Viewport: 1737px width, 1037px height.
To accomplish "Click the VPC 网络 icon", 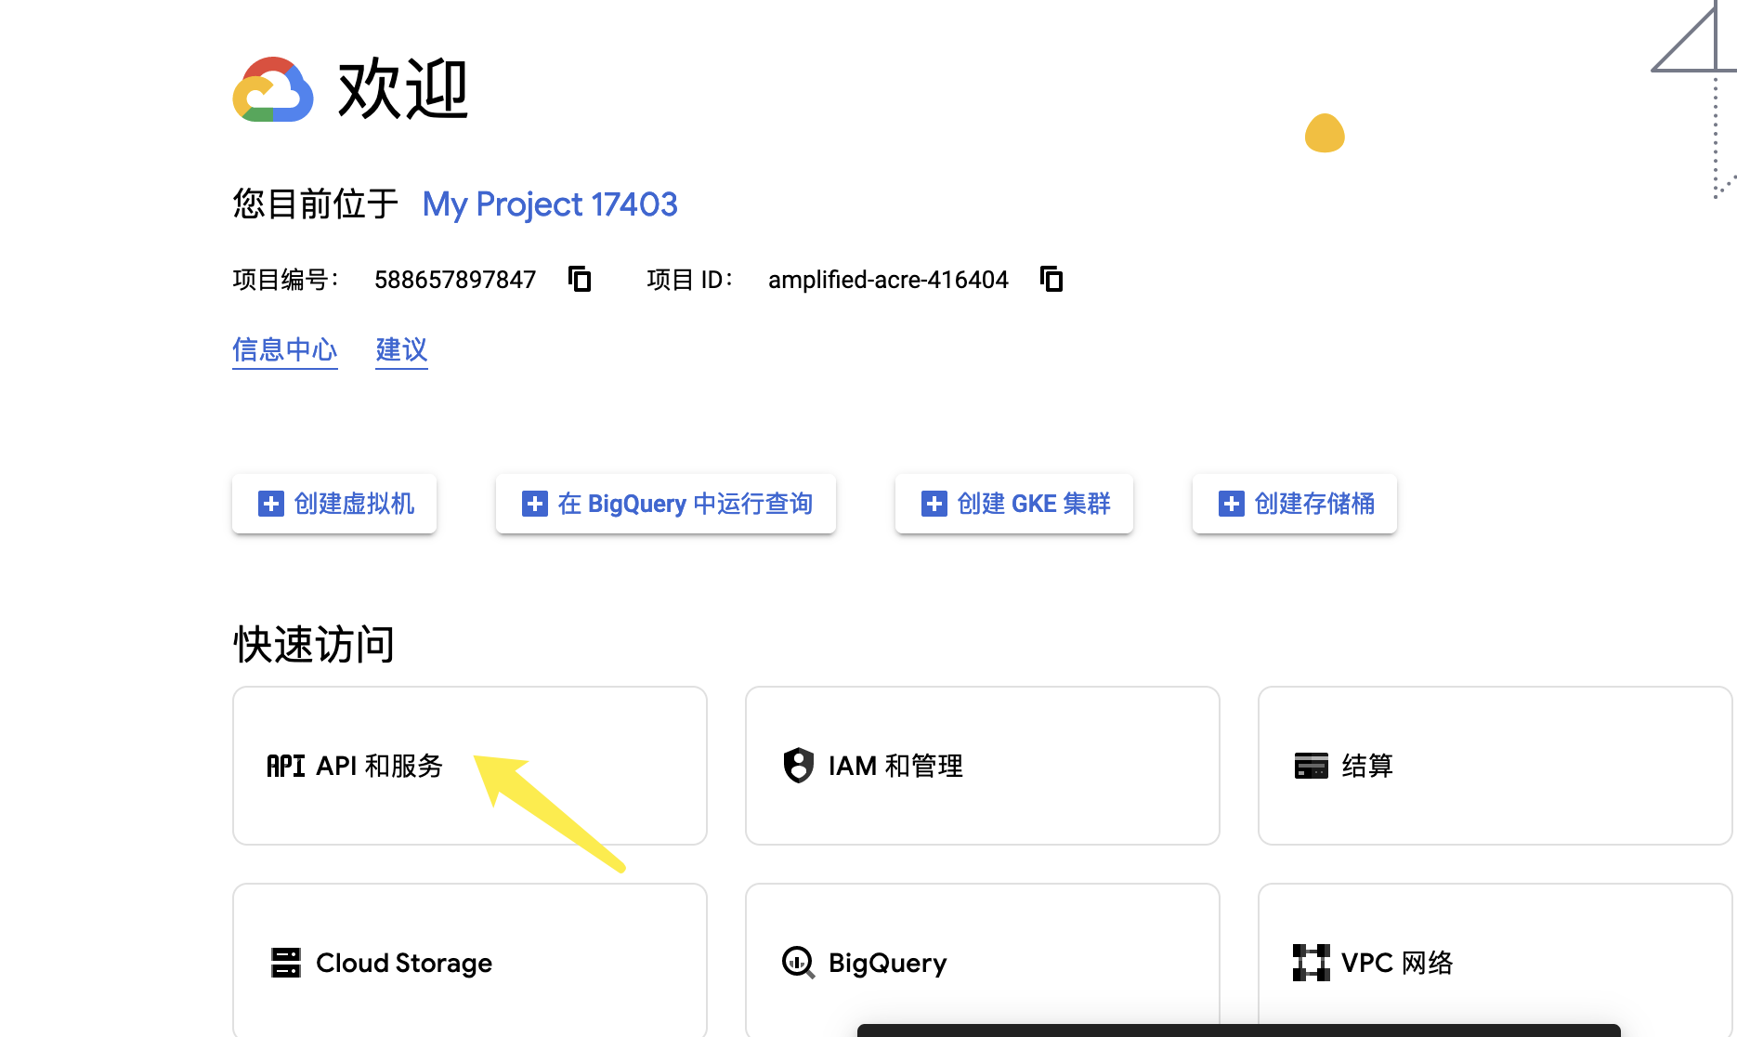I will pos(1311,963).
